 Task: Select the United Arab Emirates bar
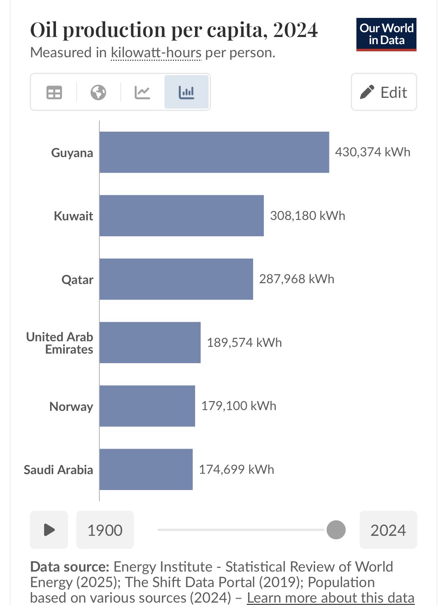pyautogui.click(x=150, y=342)
